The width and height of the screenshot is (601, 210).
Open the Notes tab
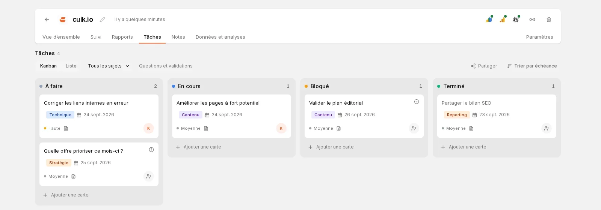pos(178,37)
